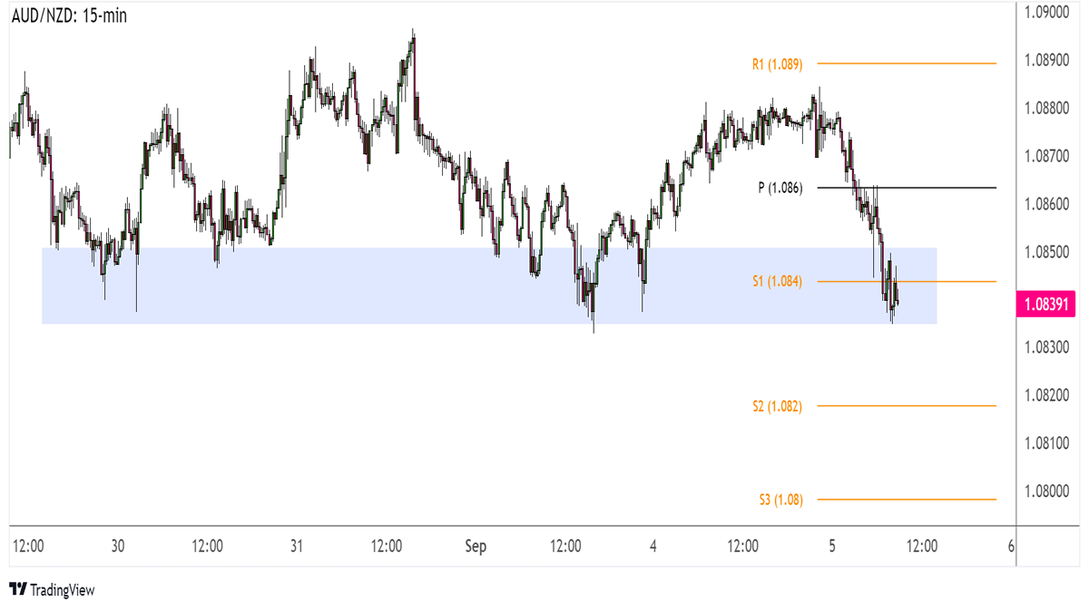Viewport: 1089px width, 612px height.
Task: Click the TradingView logo icon
Action: pyautogui.click(x=17, y=590)
